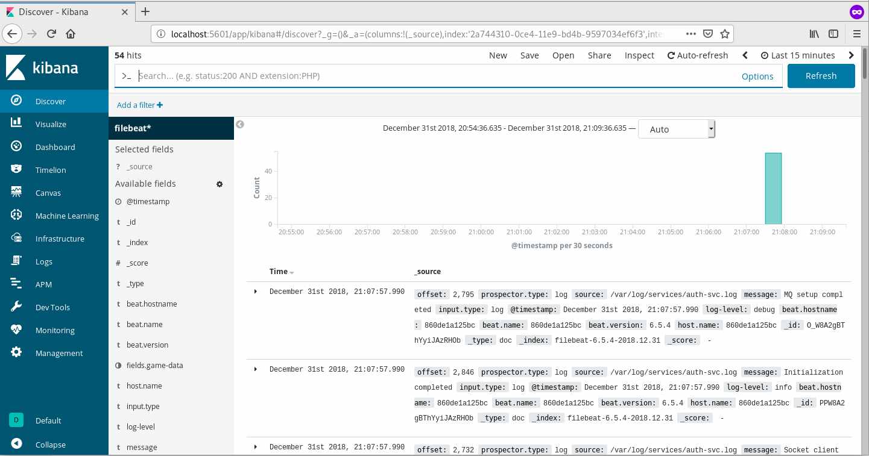Sort by the Time column arrow
Screen dimensions: 869x456
click(292, 272)
